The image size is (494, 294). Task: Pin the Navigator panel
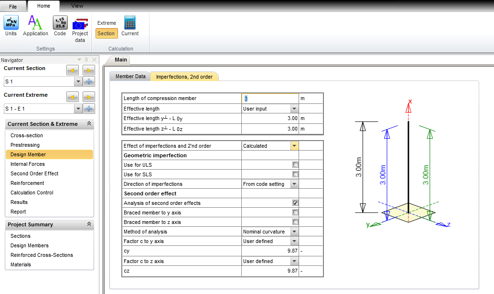coord(86,60)
